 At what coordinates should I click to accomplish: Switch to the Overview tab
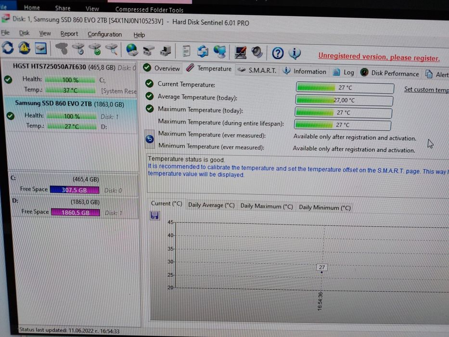point(162,68)
